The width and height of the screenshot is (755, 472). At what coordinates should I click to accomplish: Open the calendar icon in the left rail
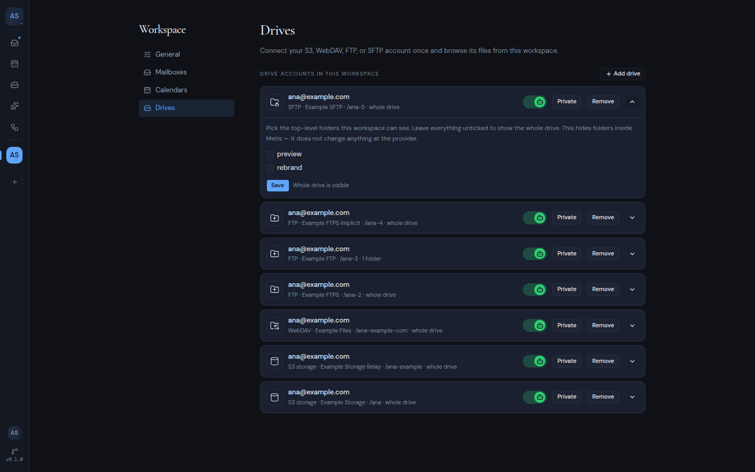point(15,64)
